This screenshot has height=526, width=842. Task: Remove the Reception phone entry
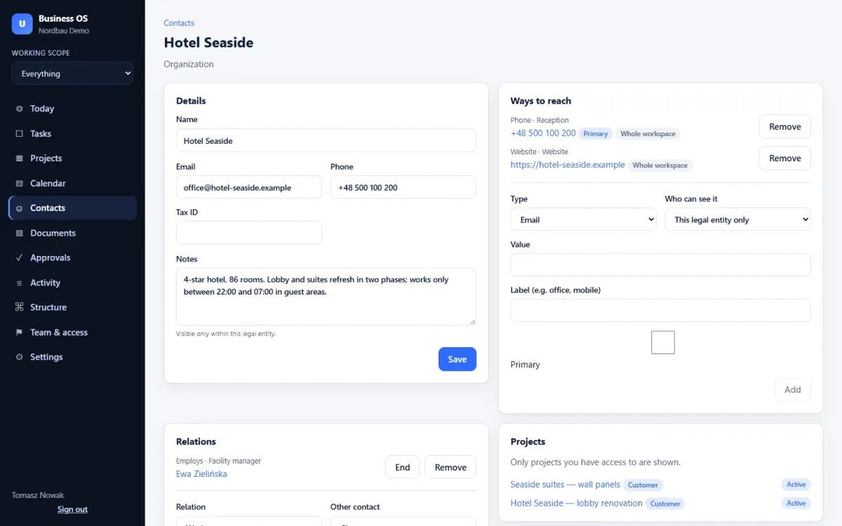point(784,127)
